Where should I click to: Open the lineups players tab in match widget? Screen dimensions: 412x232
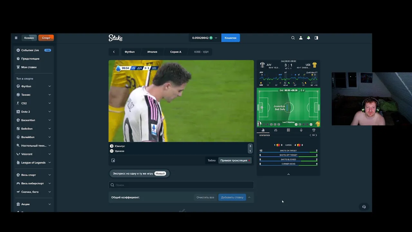[x=276, y=130]
